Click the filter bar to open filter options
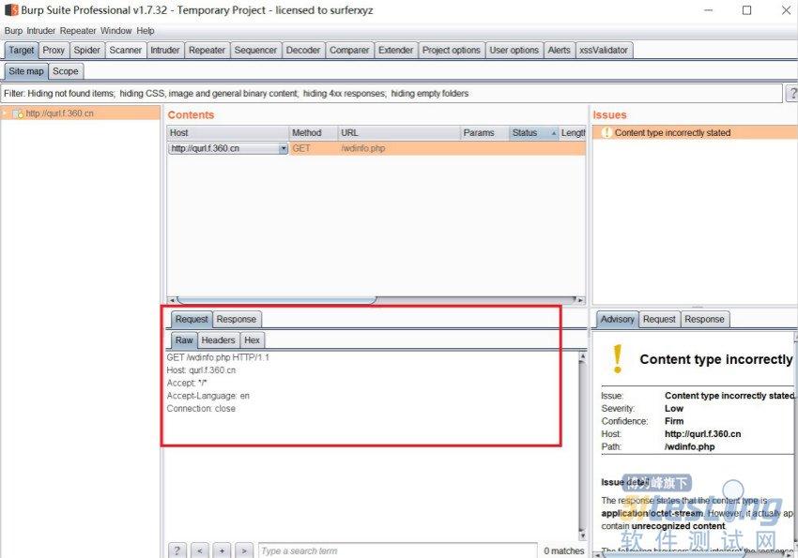The width and height of the screenshot is (798, 558). coord(376,93)
